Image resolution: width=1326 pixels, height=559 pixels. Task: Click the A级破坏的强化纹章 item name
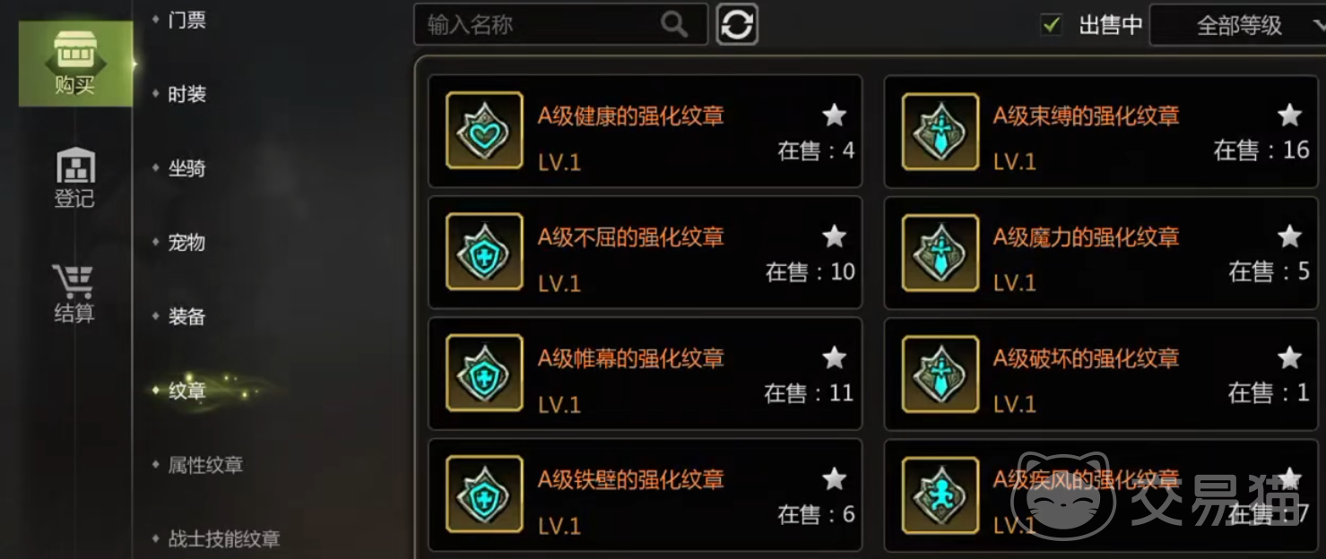click(1086, 358)
